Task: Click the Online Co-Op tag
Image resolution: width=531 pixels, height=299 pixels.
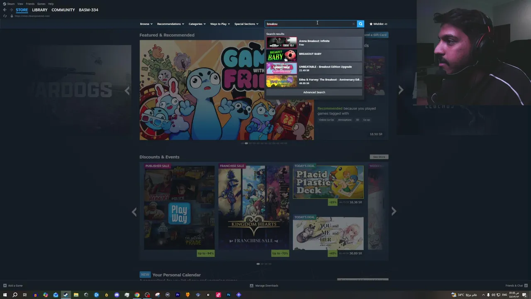Action: [x=326, y=120]
